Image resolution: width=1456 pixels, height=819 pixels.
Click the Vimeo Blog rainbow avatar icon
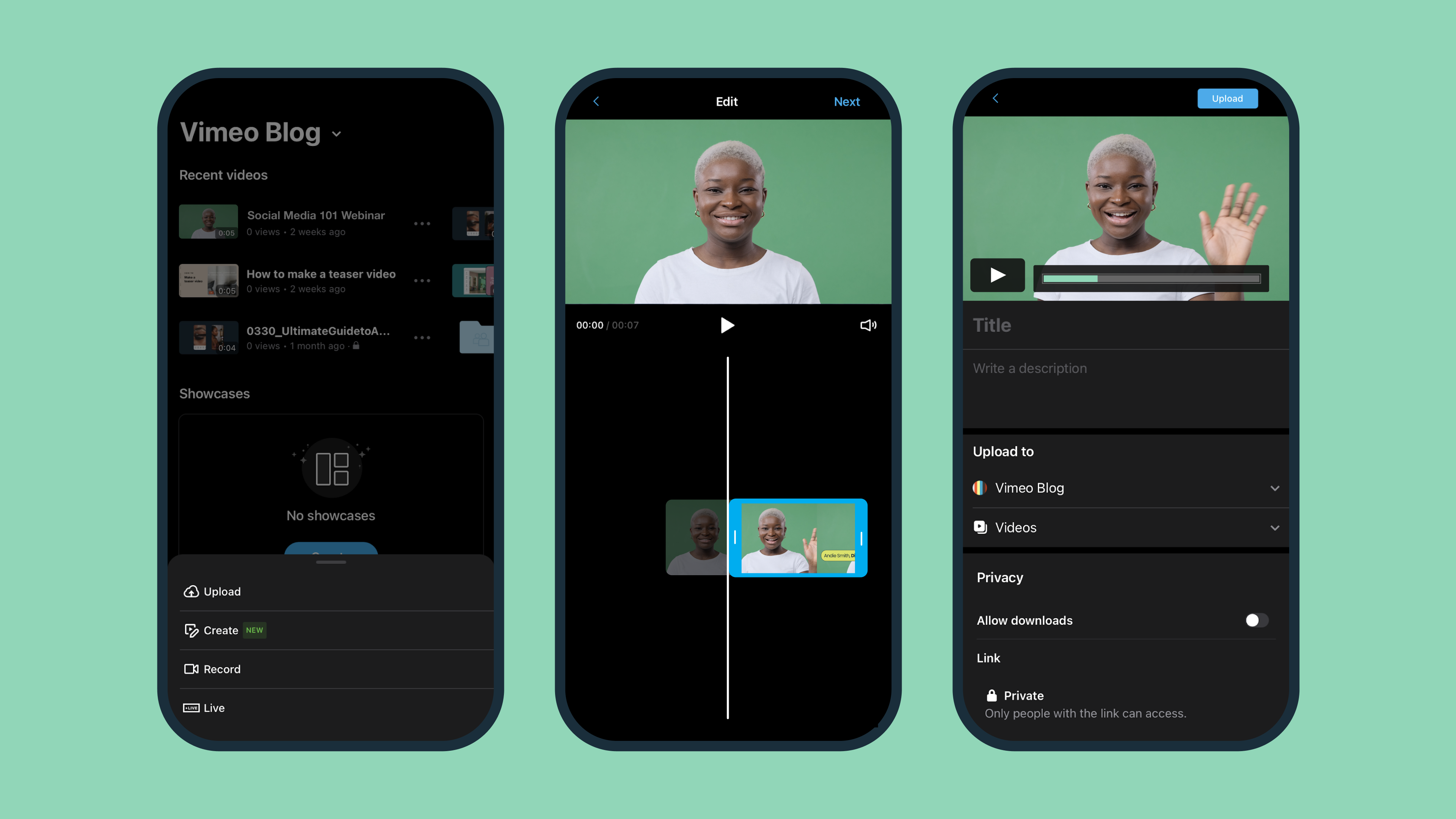tap(980, 488)
